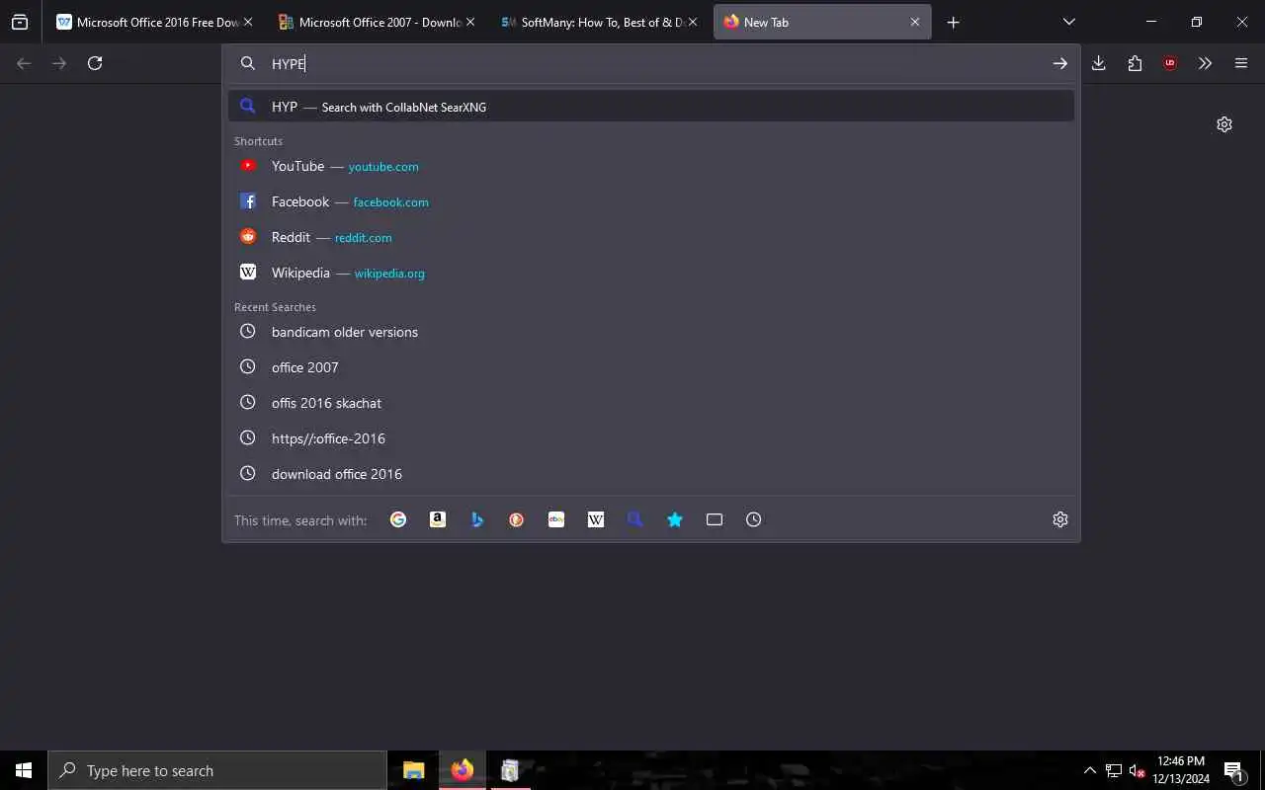The height and width of the screenshot is (790, 1265).
Task: Select recent search office 2007
Action: click(651, 367)
